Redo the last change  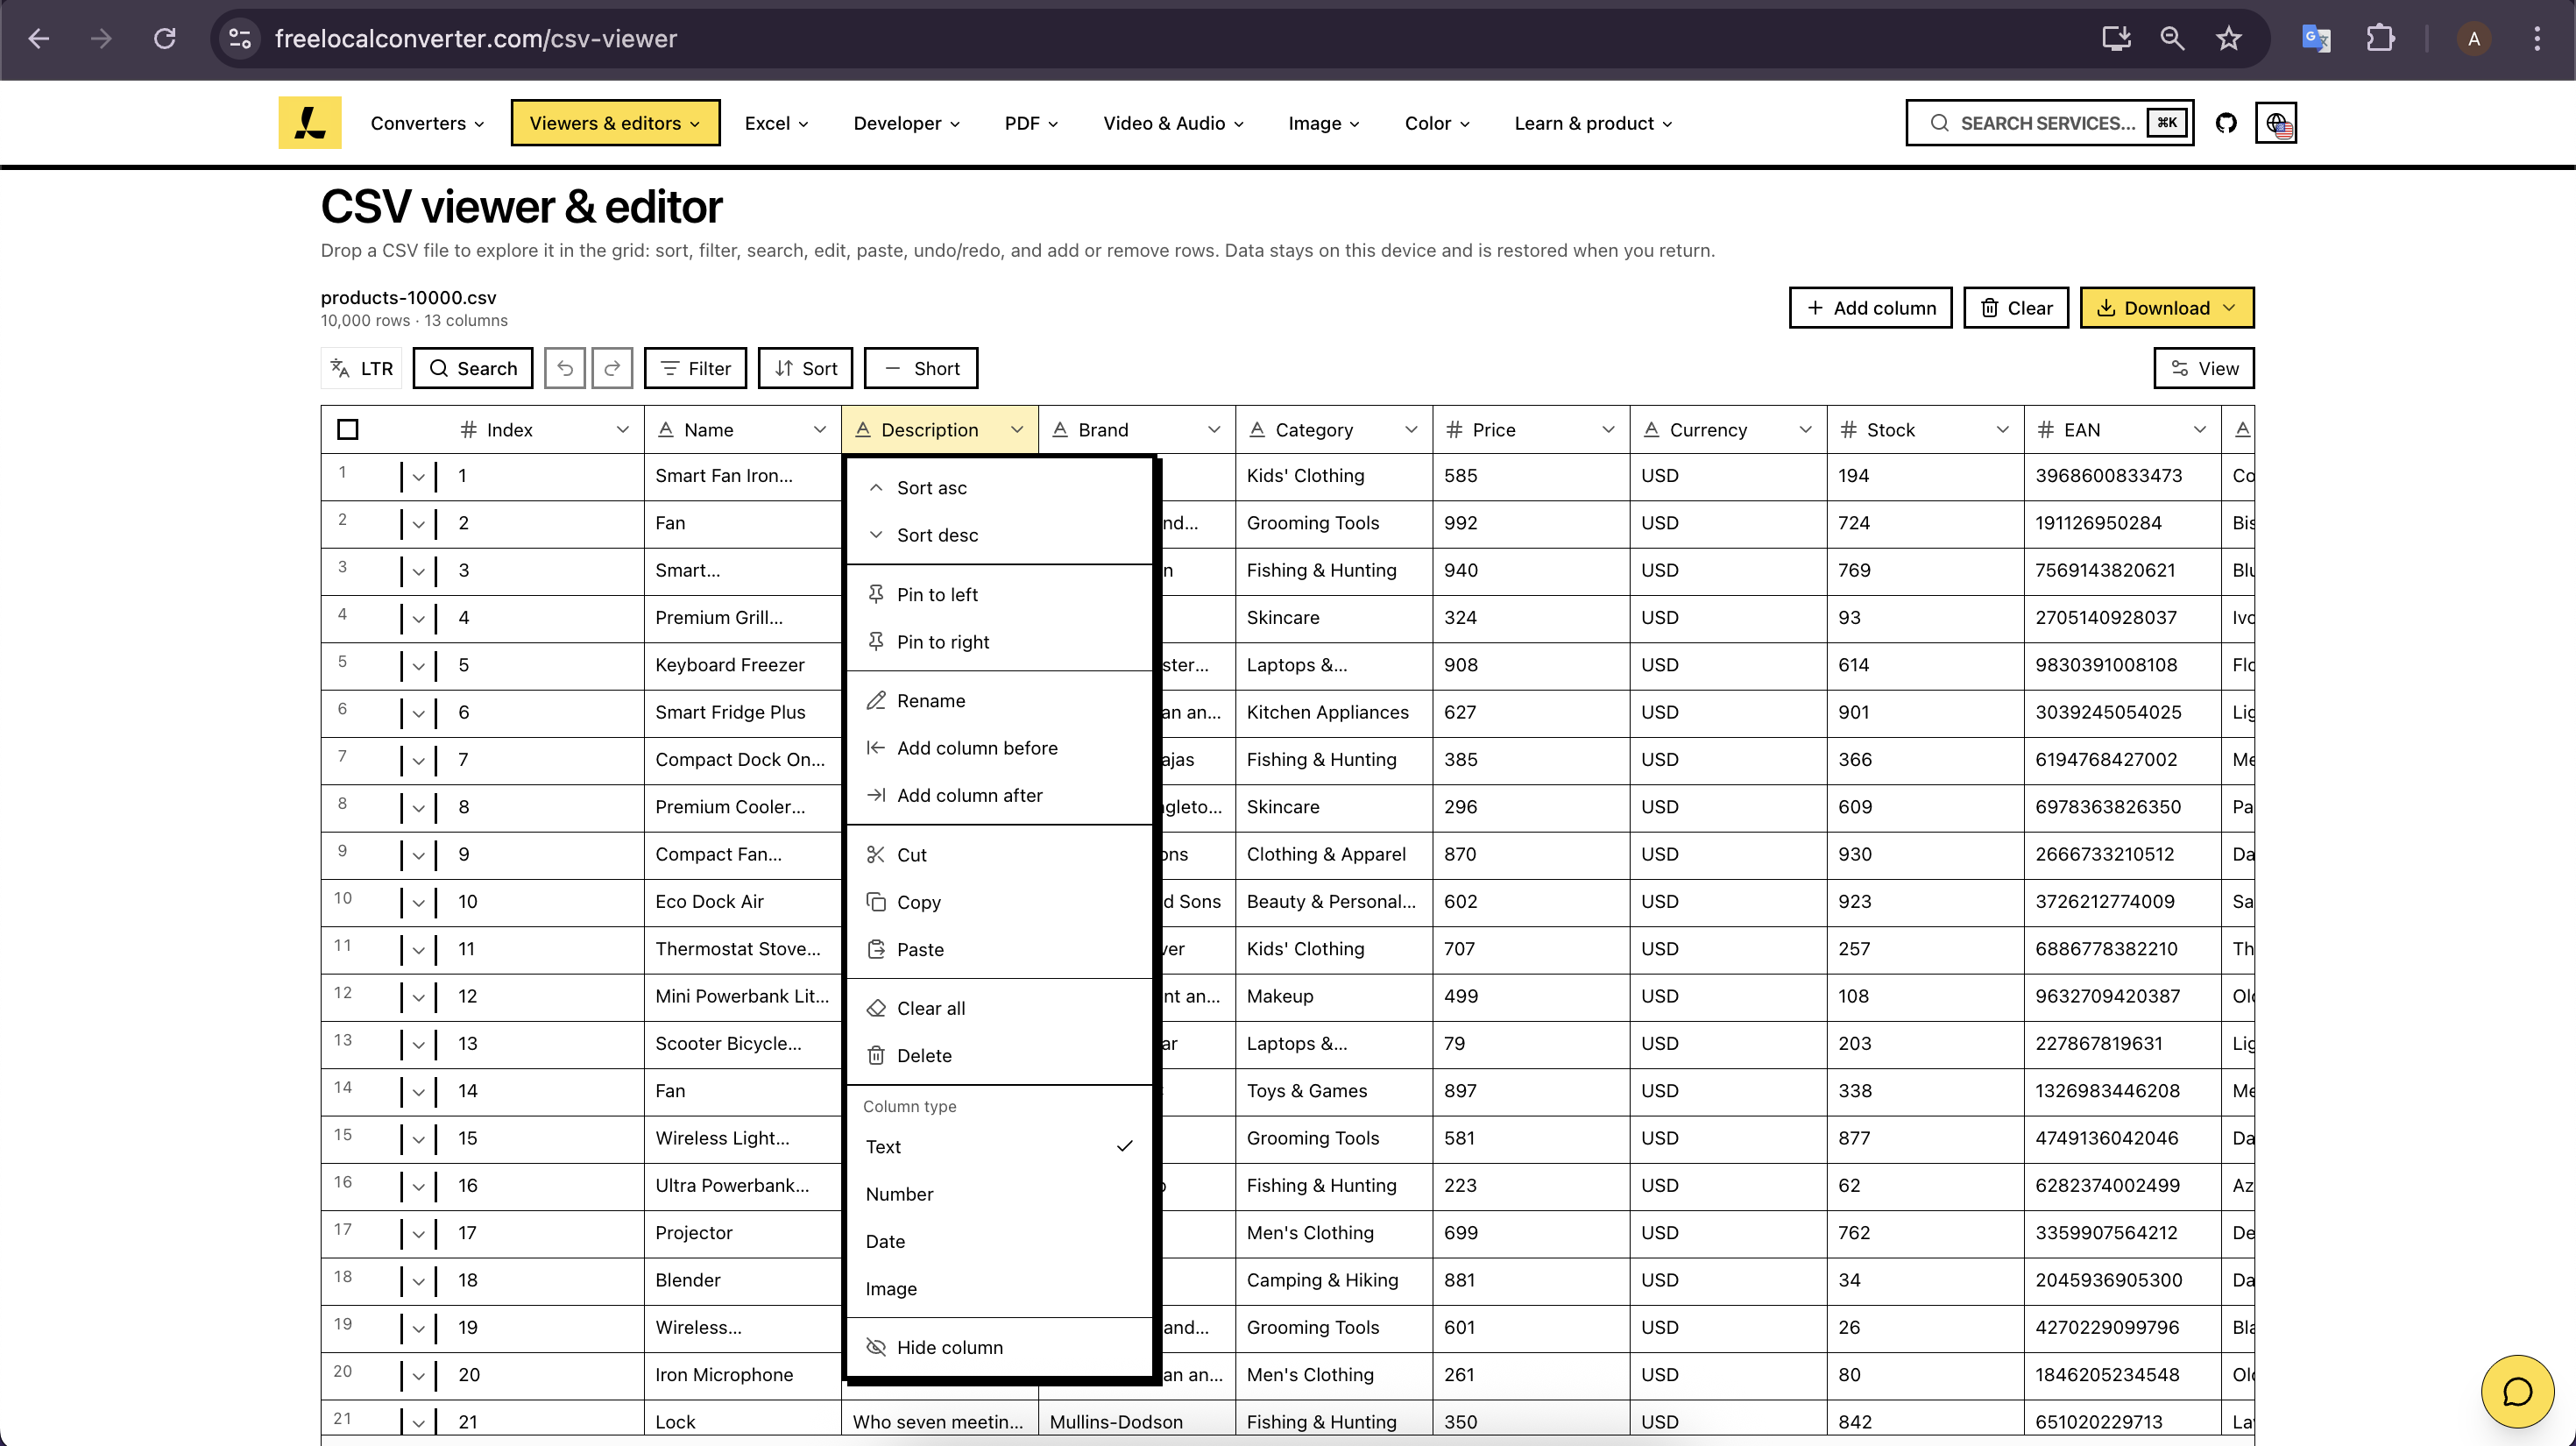pyautogui.click(x=612, y=368)
